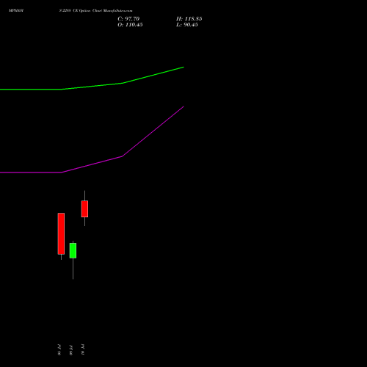Click the 10 Jul date label
367x367 pixels.
click(x=83, y=350)
